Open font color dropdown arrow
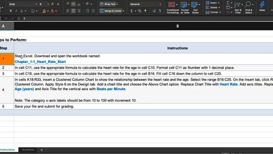 [56, 11]
